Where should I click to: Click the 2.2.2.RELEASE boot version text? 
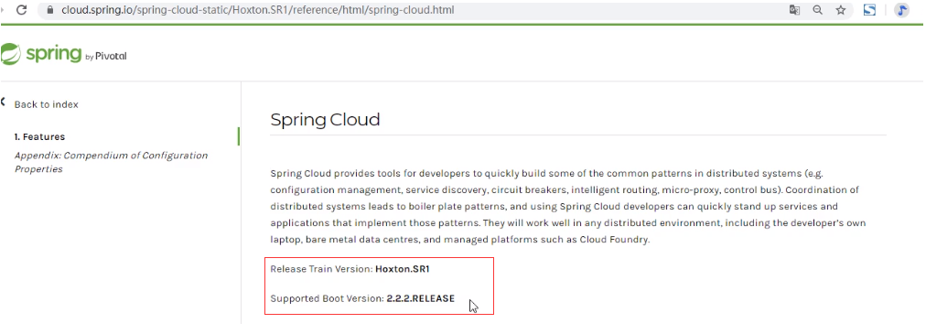(x=421, y=298)
